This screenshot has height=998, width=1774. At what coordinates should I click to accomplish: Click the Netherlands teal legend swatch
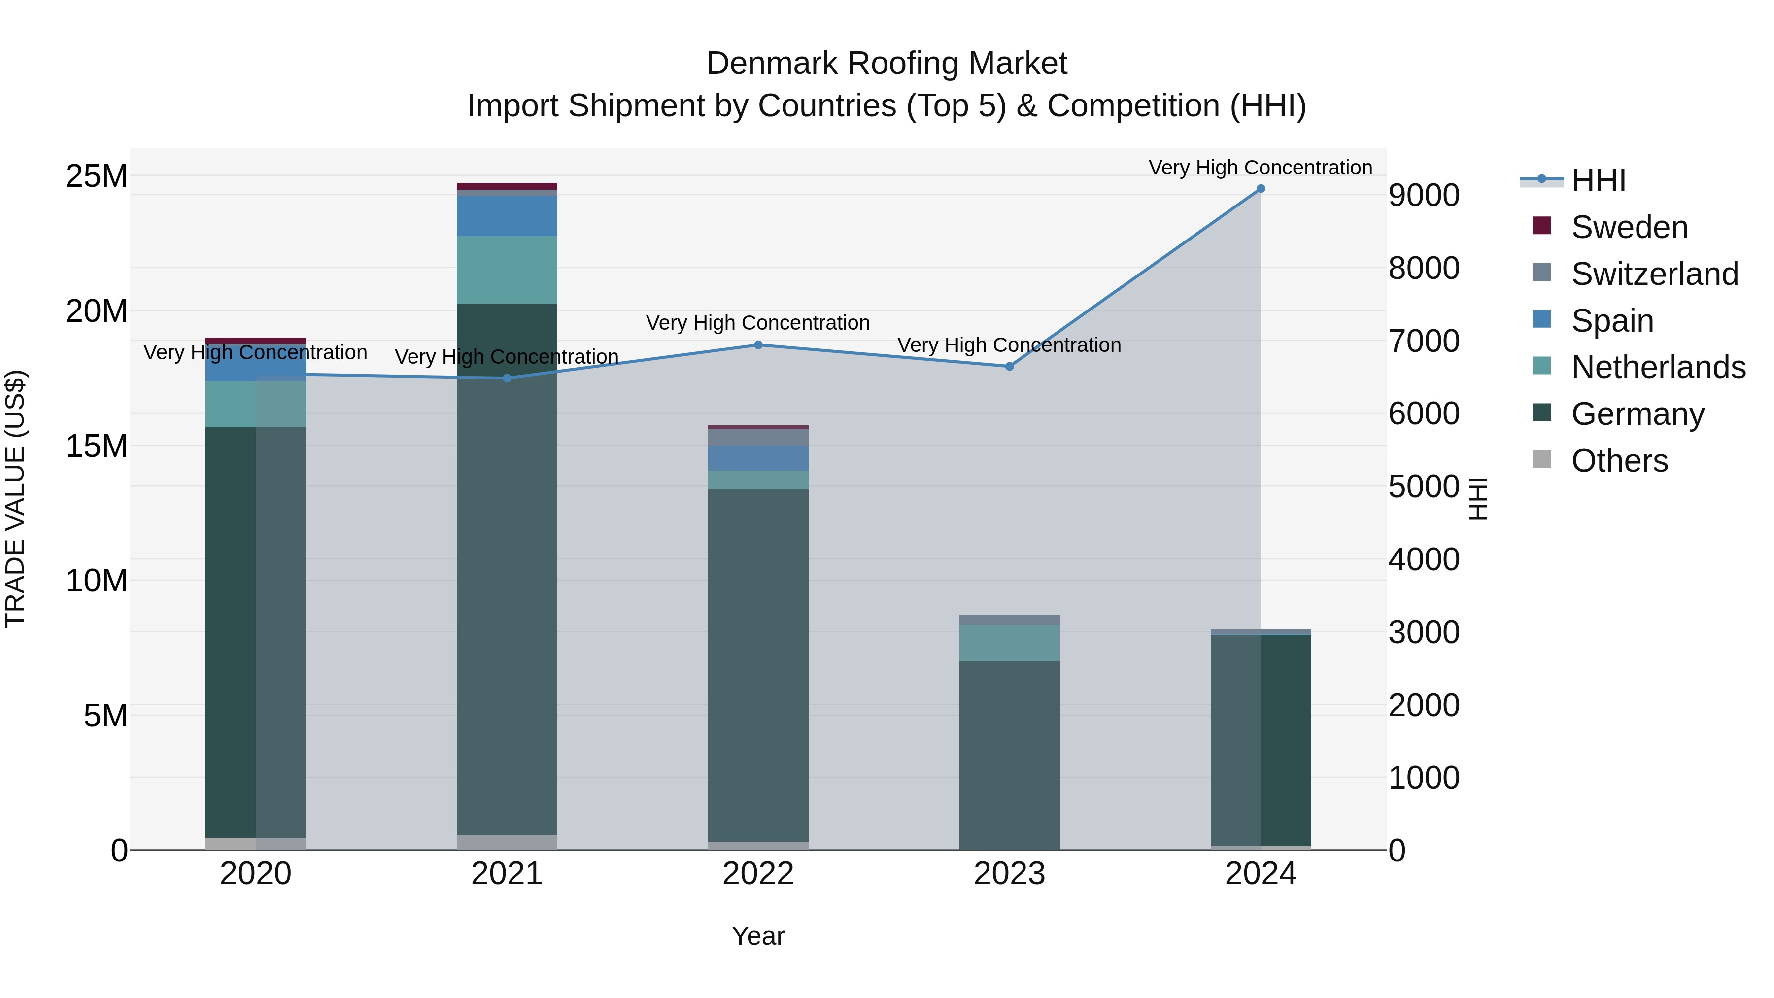click(x=1542, y=365)
